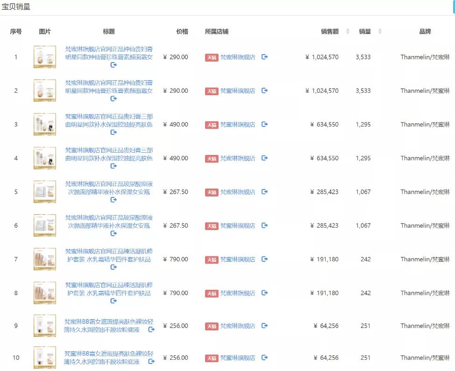Select price ¥ 267.50 in row 5
Screen dimensions: 455x371
176,192
